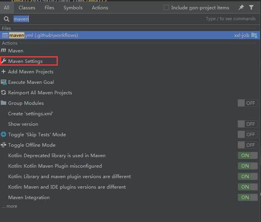Switch to the Symbols tab
Viewport: 261px width, 222px height.
73,8
